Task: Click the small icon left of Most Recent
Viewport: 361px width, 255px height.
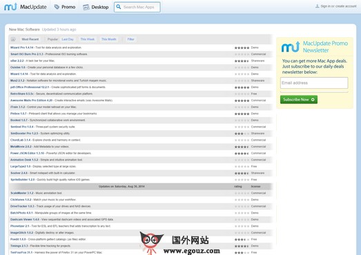Action: (13, 39)
